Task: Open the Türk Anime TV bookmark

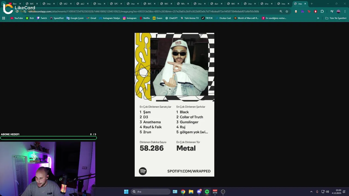Action: pos(189,18)
